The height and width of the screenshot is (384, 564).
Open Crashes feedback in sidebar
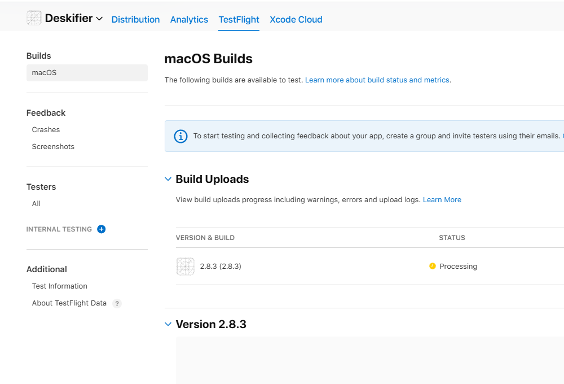[x=46, y=130]
